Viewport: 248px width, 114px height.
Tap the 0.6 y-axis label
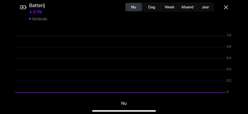229,58
